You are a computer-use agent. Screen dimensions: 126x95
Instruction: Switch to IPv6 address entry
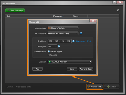pos(89,41)
